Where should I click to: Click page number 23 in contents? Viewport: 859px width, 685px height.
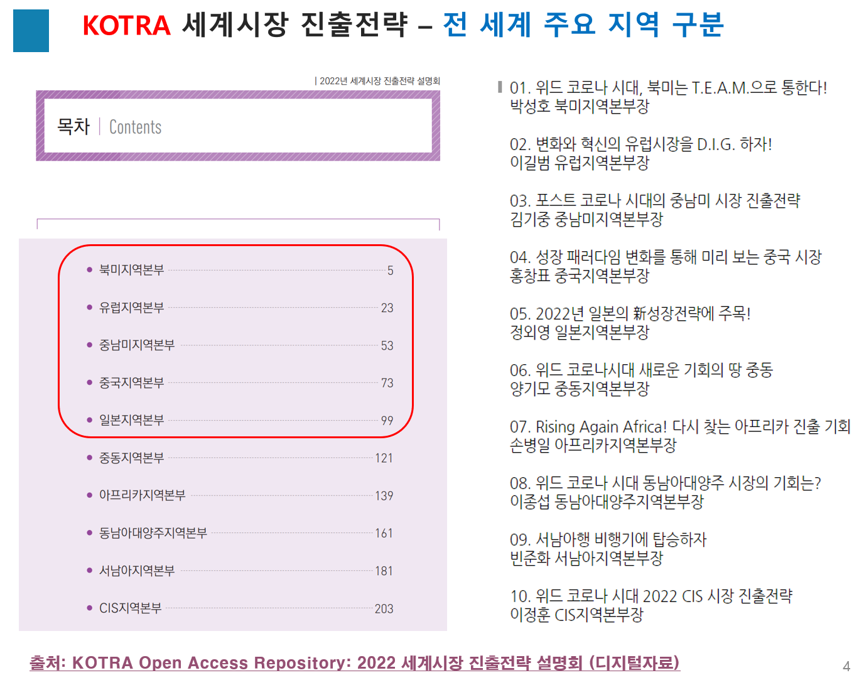[x=387, y=308]
